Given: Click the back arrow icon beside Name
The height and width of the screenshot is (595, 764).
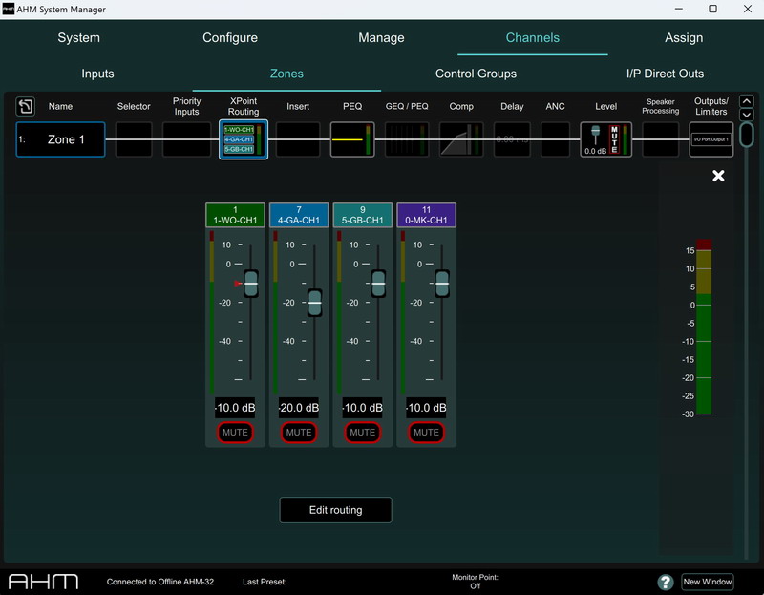Looking at the screenshot, I should pyautogui.click(x=26, y=107).
